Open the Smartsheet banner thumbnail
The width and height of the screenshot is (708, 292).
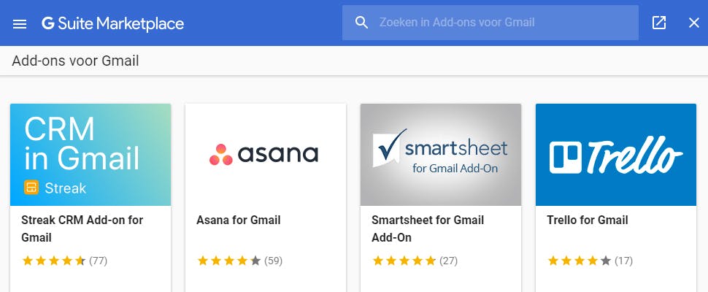440,154
